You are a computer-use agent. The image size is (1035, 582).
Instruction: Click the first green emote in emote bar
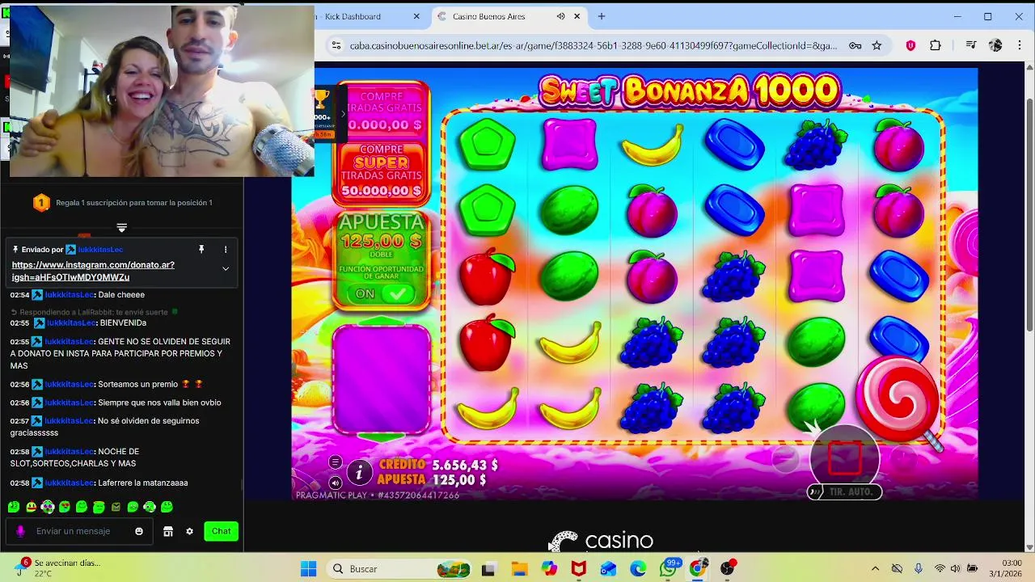click(14, 507)
